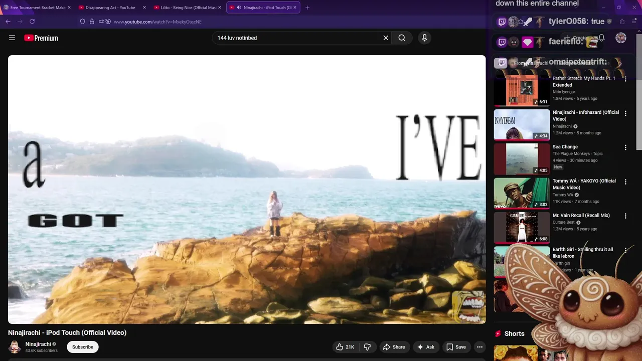
Task: Click the magnifier search button
Action: pos(402,38)
